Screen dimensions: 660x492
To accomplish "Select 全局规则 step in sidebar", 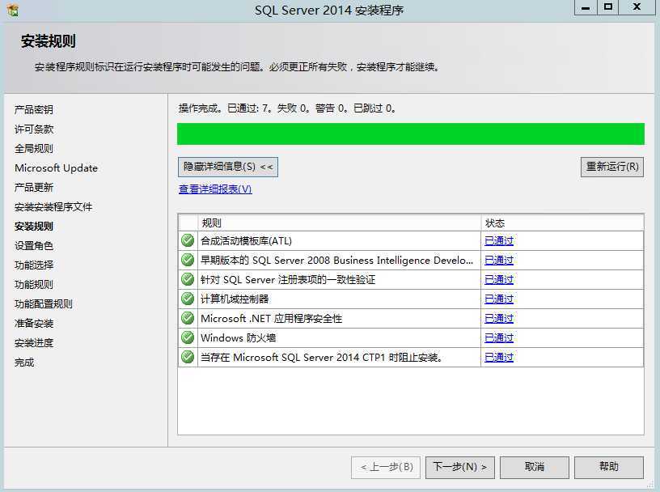I will [34, 149].
